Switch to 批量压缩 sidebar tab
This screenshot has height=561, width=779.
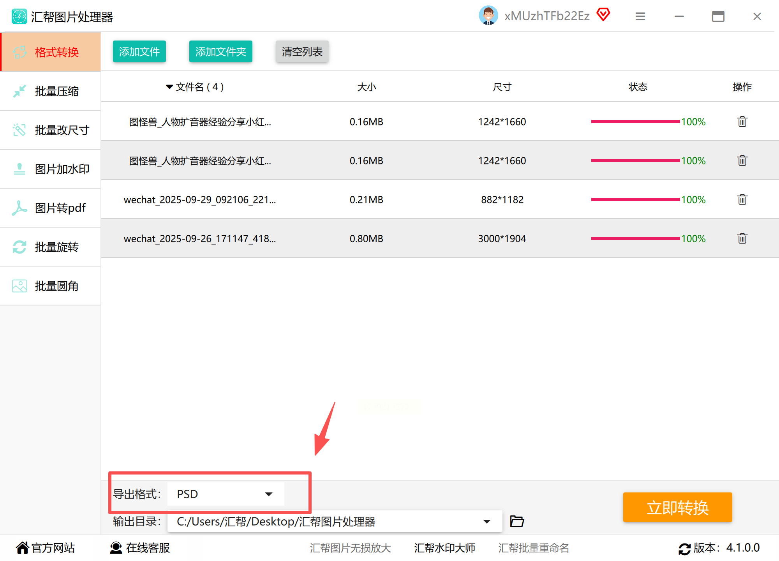(x=51, y=91)
